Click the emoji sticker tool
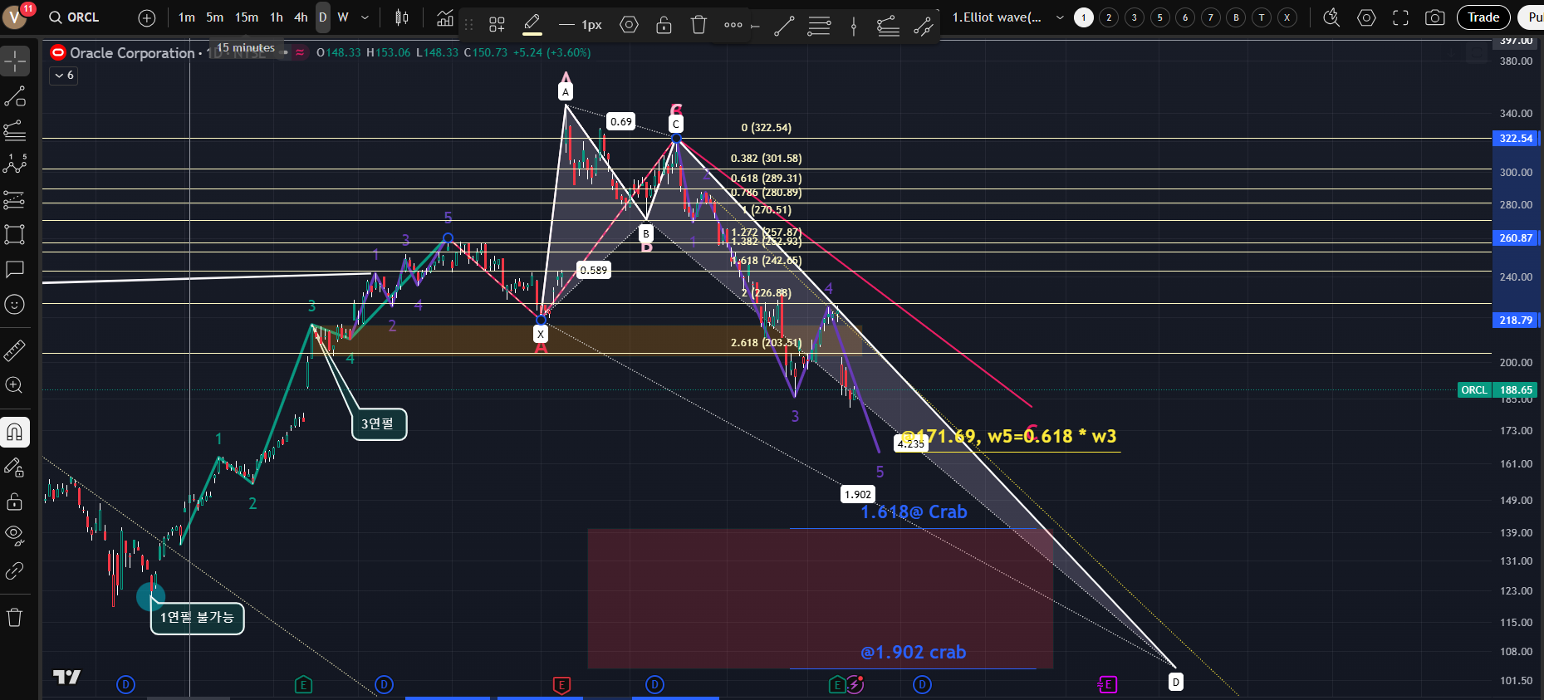 click(x=15, y=305)
